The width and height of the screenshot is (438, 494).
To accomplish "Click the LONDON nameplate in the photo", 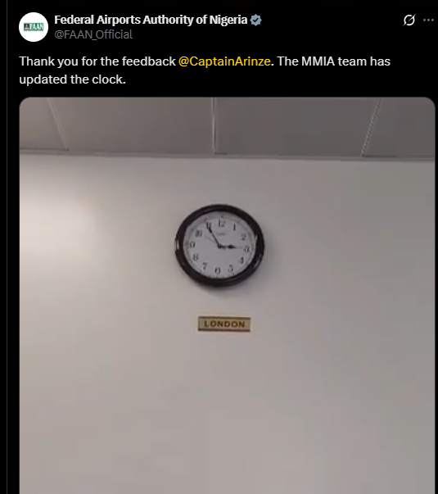I will 224,324.
